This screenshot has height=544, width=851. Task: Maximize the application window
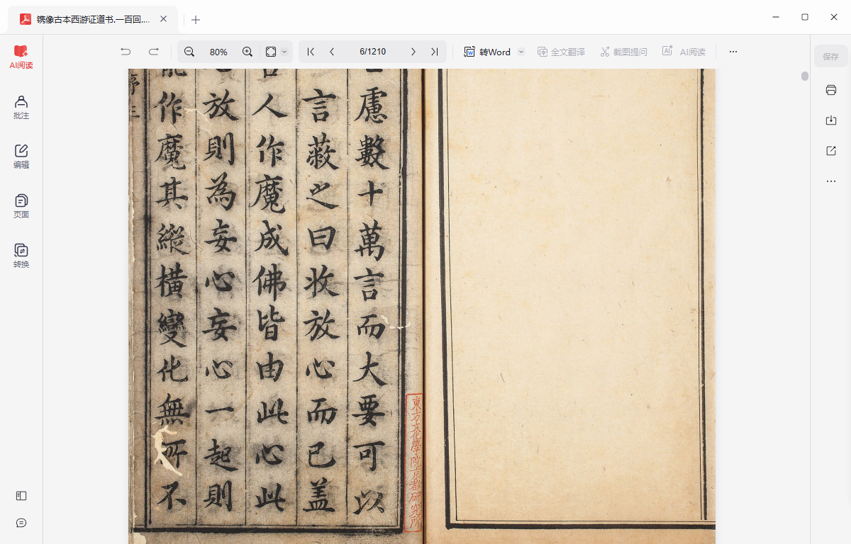click(x=805, y=16)
